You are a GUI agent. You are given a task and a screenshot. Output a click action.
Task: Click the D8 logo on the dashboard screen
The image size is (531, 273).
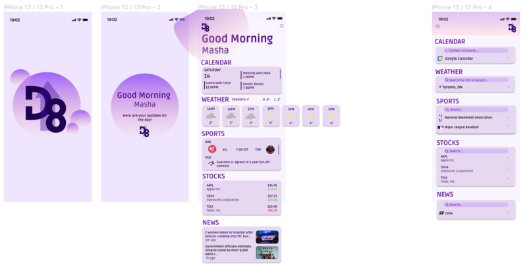206,28
